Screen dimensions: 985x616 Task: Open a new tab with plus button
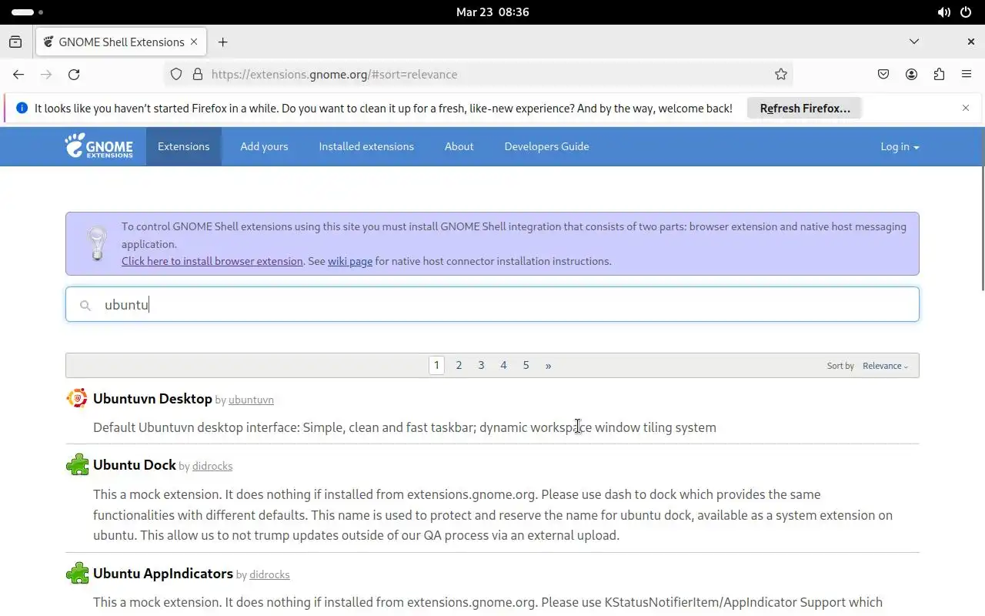point(222,42)
